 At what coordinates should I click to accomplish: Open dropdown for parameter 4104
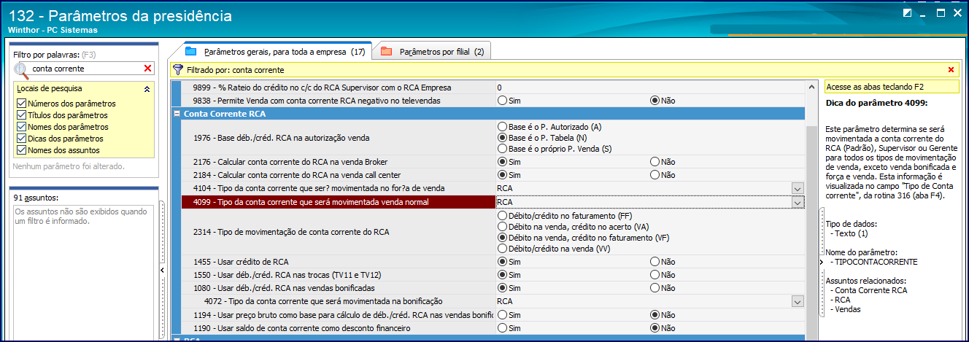pyautogui.click(x=797, y=188)
